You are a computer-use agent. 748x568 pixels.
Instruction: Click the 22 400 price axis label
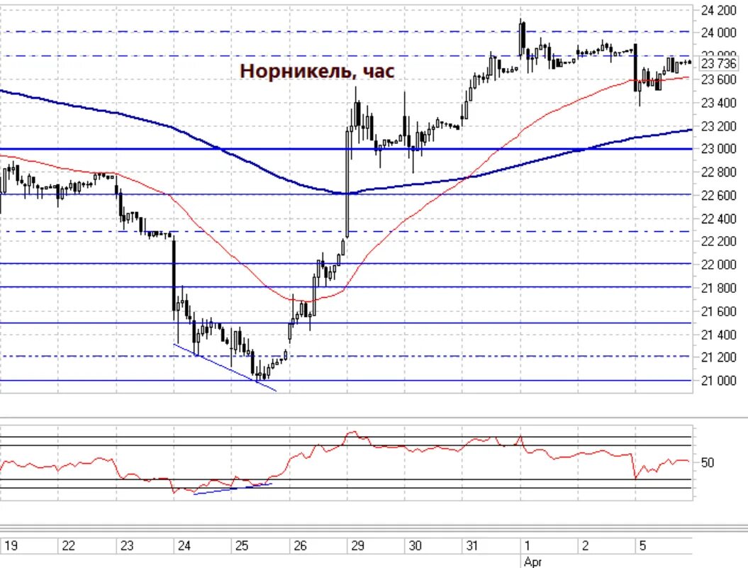pos(718,218)
